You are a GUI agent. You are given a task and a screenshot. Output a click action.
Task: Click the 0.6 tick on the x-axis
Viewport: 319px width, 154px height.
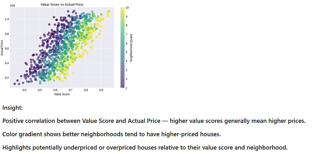pyautogui.click(x=55, y=90)
